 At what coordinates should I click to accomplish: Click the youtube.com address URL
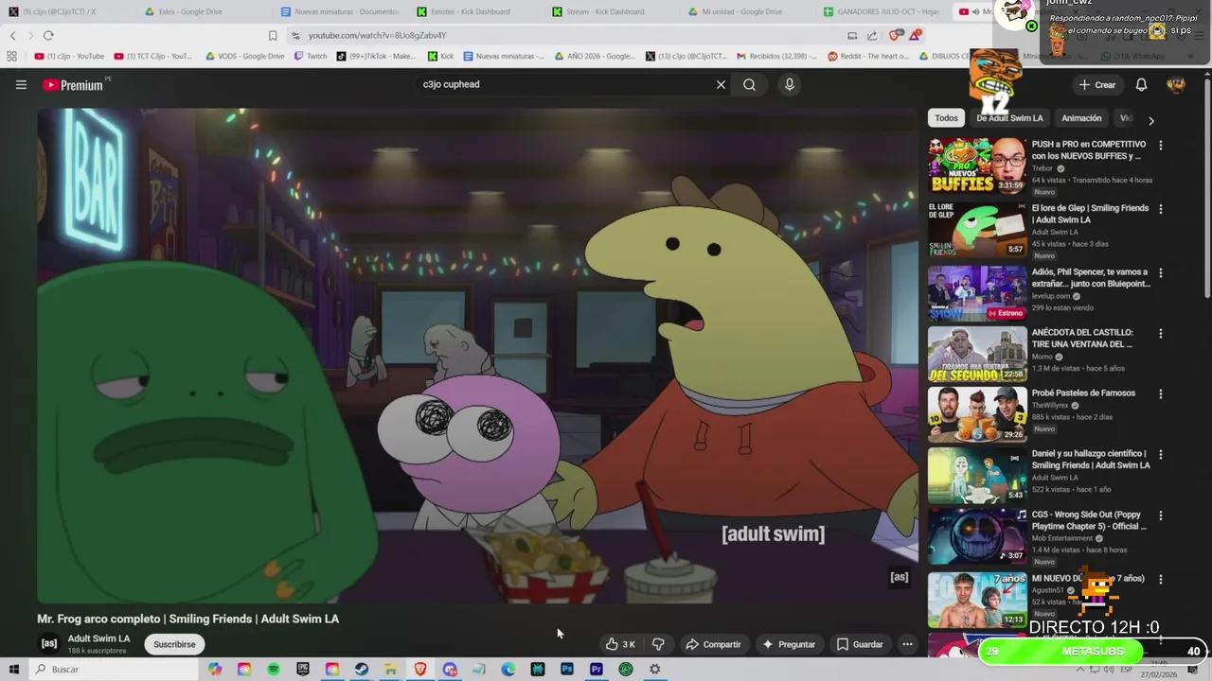coord(377,35)
